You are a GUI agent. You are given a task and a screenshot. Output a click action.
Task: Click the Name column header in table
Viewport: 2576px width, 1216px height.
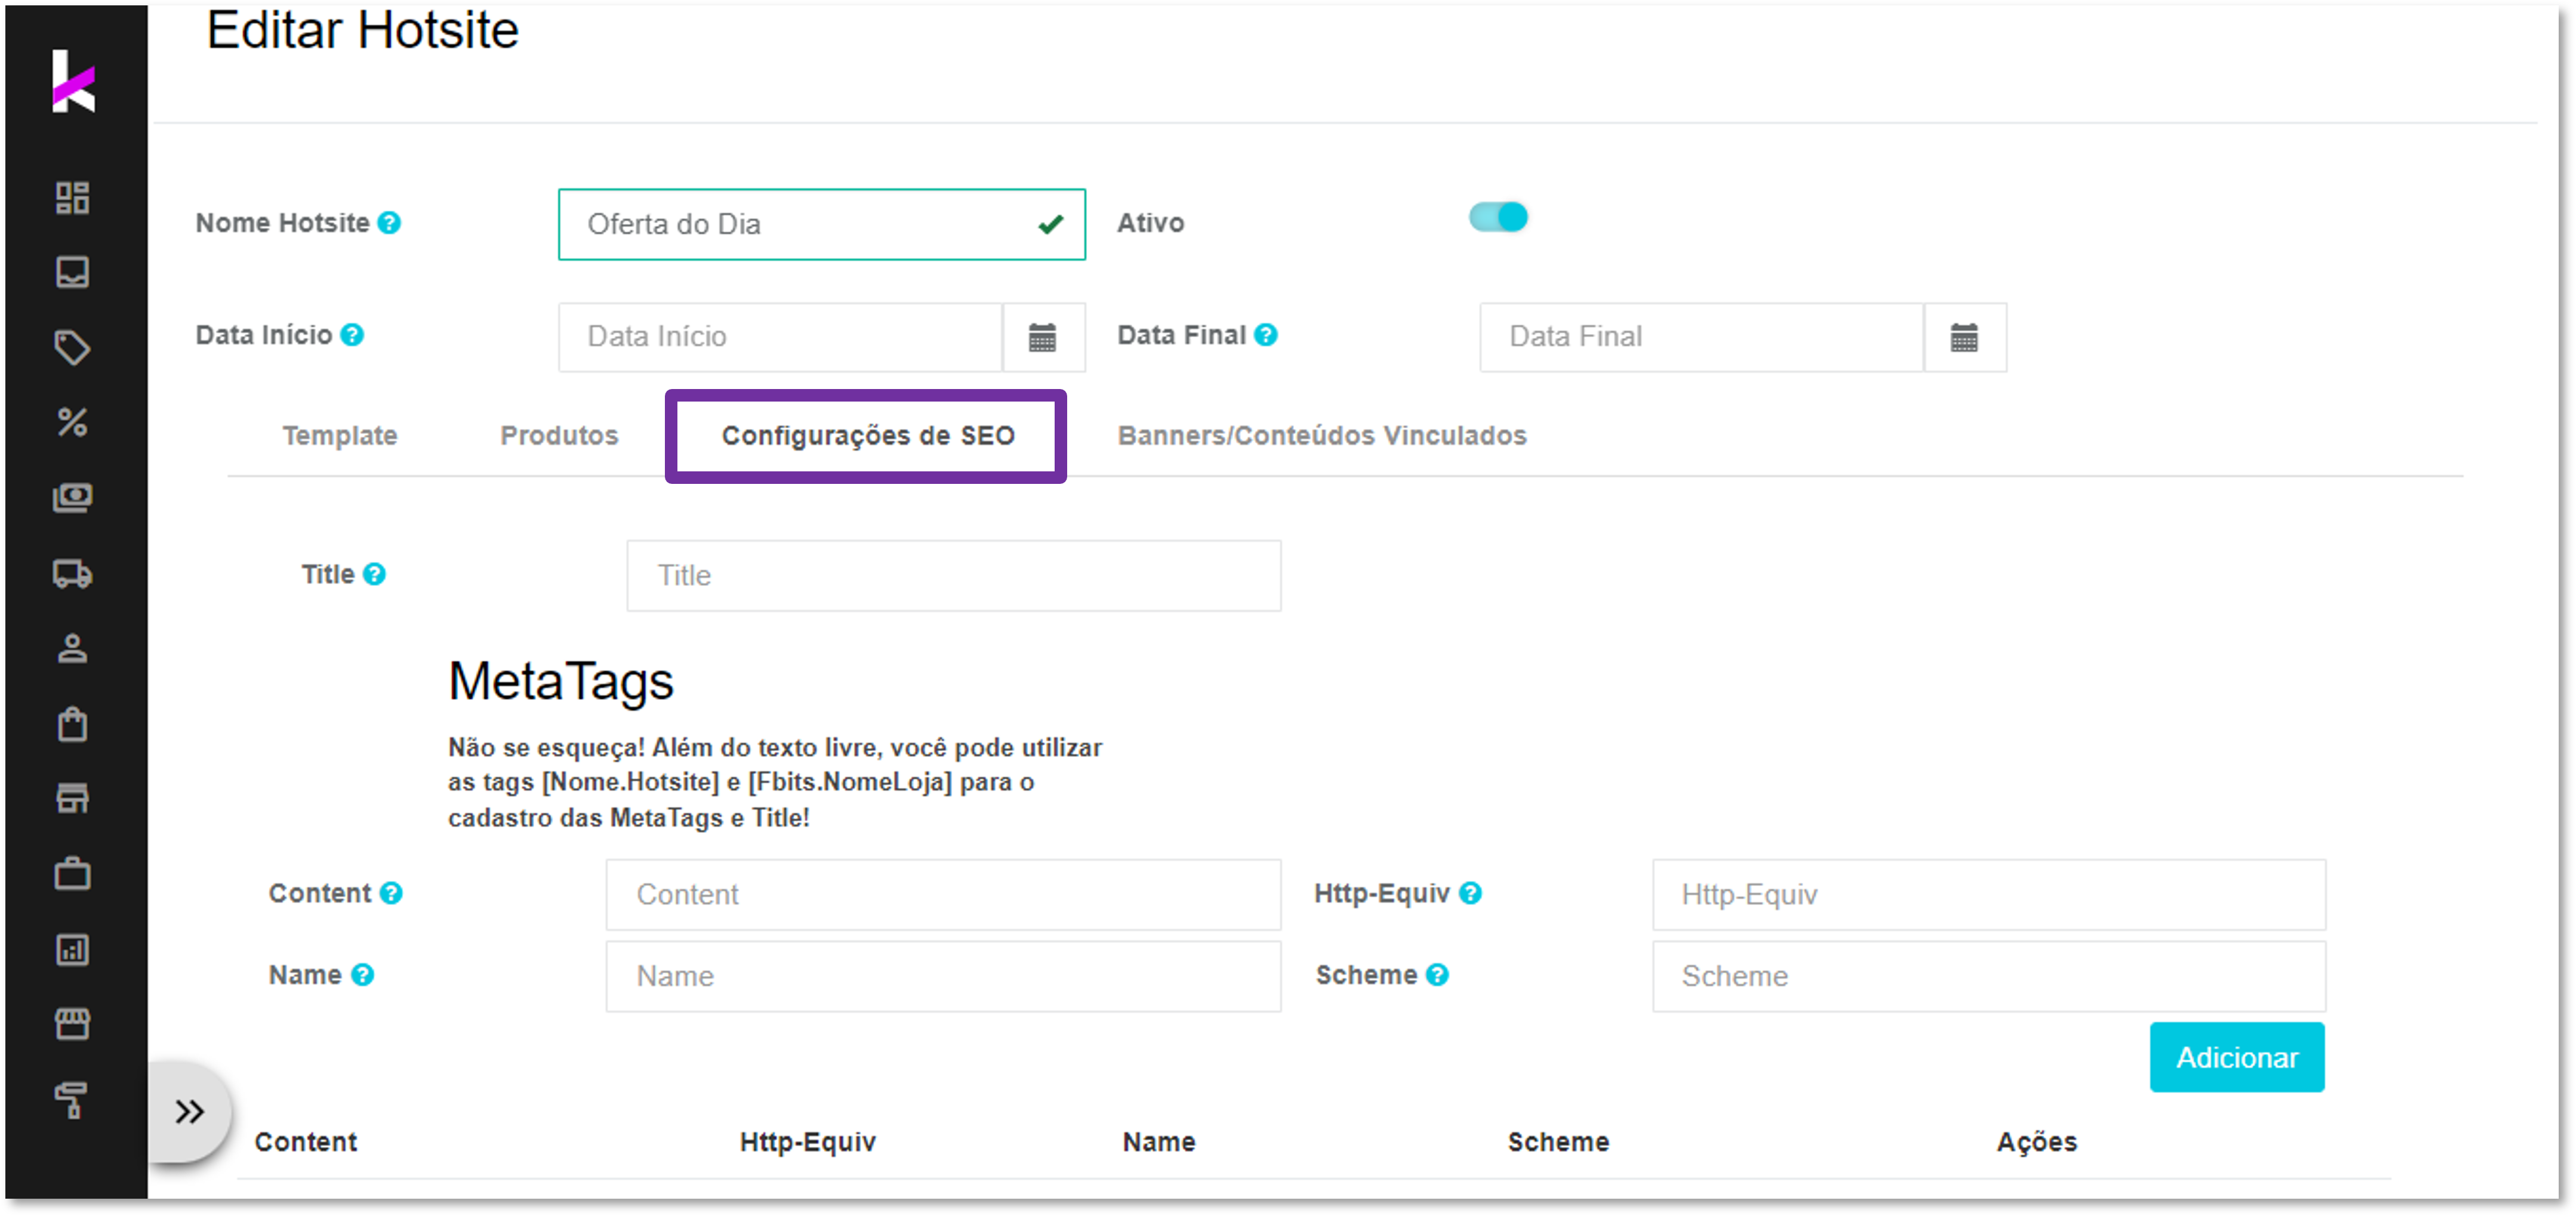(1159, 1142)
